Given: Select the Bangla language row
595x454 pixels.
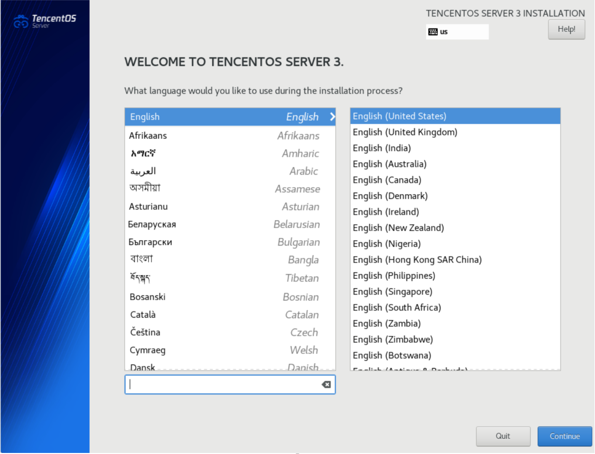Looking at the screenshot, I should (230, 260).
